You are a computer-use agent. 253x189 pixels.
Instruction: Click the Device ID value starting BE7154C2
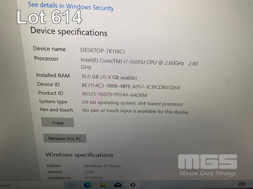[131, 86]
